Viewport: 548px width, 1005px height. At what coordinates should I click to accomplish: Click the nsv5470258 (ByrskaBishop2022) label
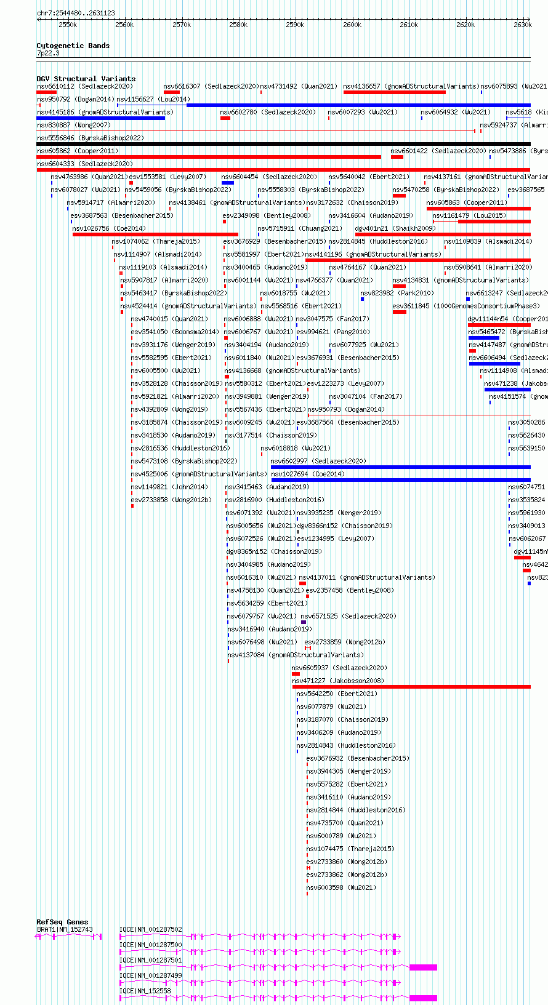(446, 190)
